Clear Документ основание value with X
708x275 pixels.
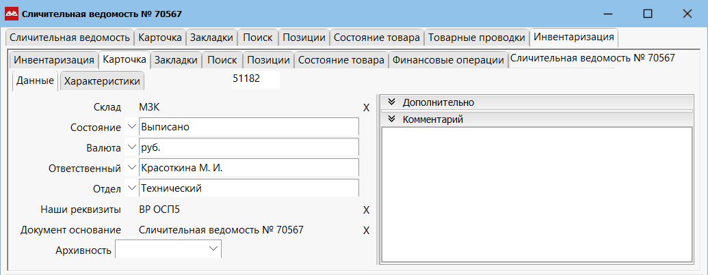(x=366, y=230)
